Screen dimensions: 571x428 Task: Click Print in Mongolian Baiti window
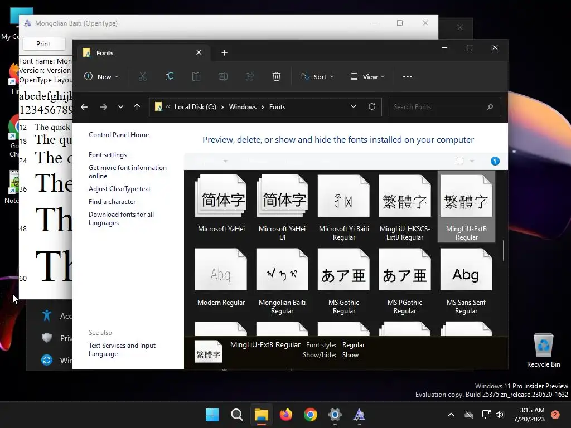point(43,43)
